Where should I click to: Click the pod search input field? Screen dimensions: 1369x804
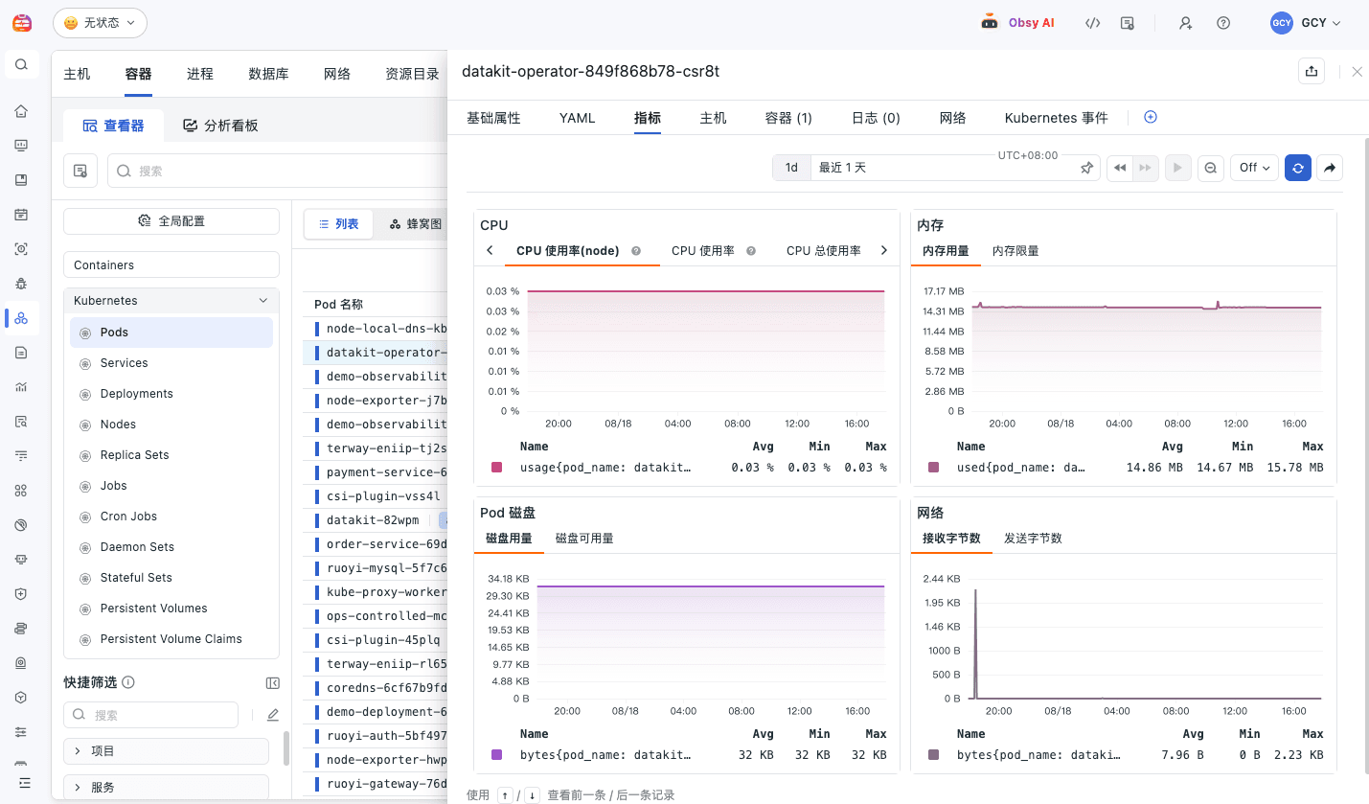tap(278, 171)
